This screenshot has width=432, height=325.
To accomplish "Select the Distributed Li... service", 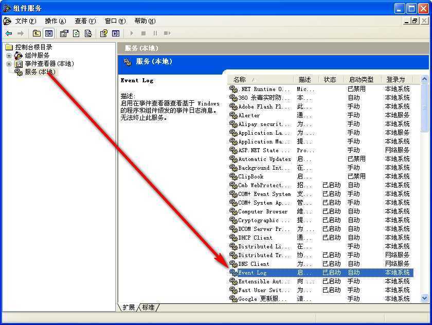I will 321,246.
